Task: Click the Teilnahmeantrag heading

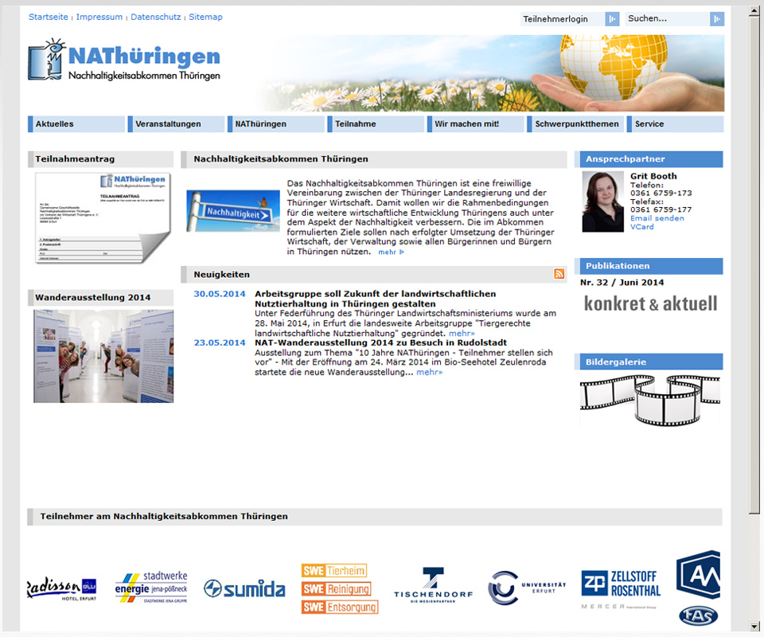Action: pos(101,159)
